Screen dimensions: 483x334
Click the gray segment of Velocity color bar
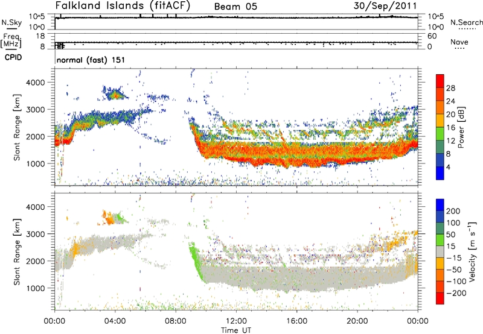(440, 251)
